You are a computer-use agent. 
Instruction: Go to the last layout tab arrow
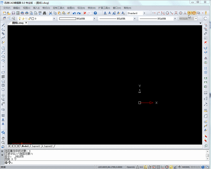(x=18, y=146)
